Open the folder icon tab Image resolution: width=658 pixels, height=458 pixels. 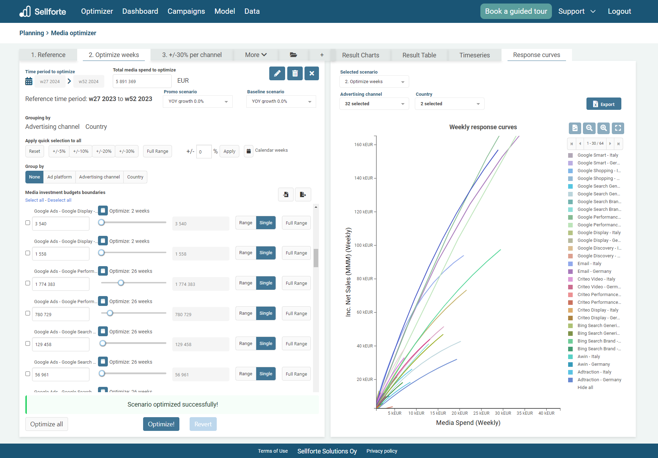click(293, 55)
